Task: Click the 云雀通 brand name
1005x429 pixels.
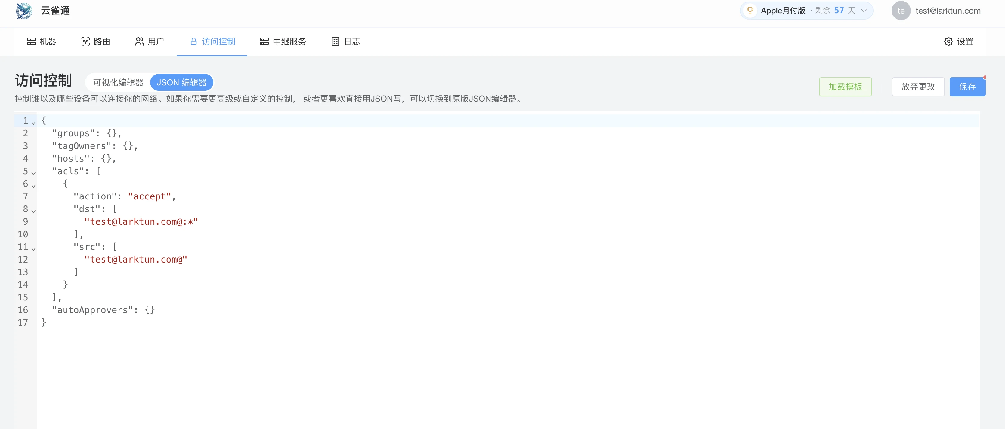Action: [x=55, y=11]
